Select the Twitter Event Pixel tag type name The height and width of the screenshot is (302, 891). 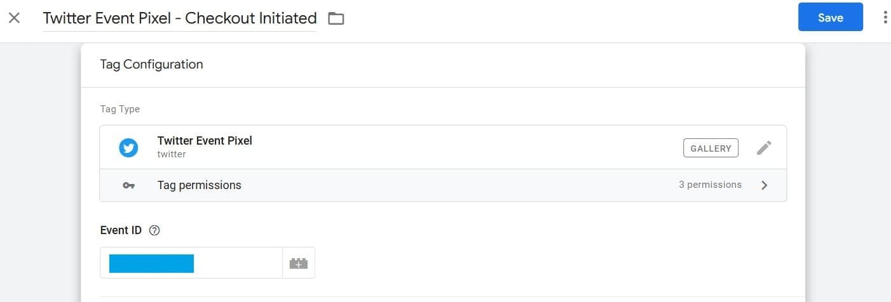tap(205, 141)
